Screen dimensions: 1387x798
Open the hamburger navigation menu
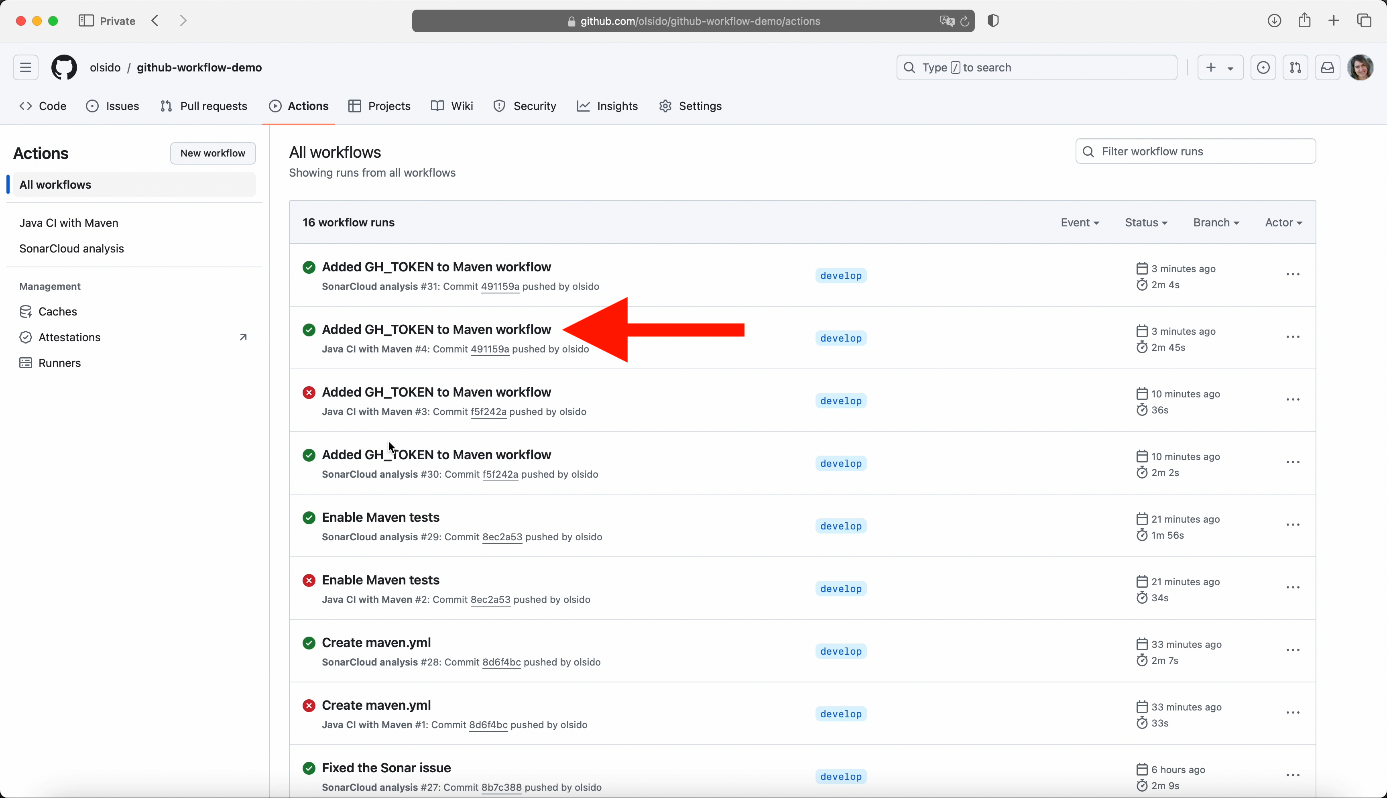26,67
